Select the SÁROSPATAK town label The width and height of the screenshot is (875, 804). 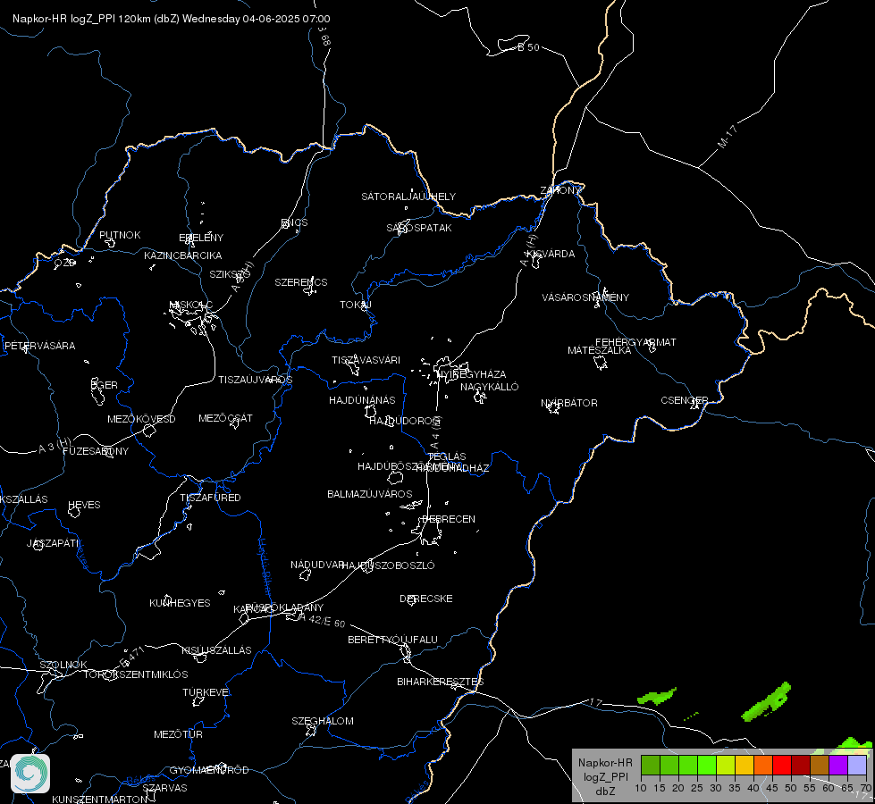coord(419,228)
